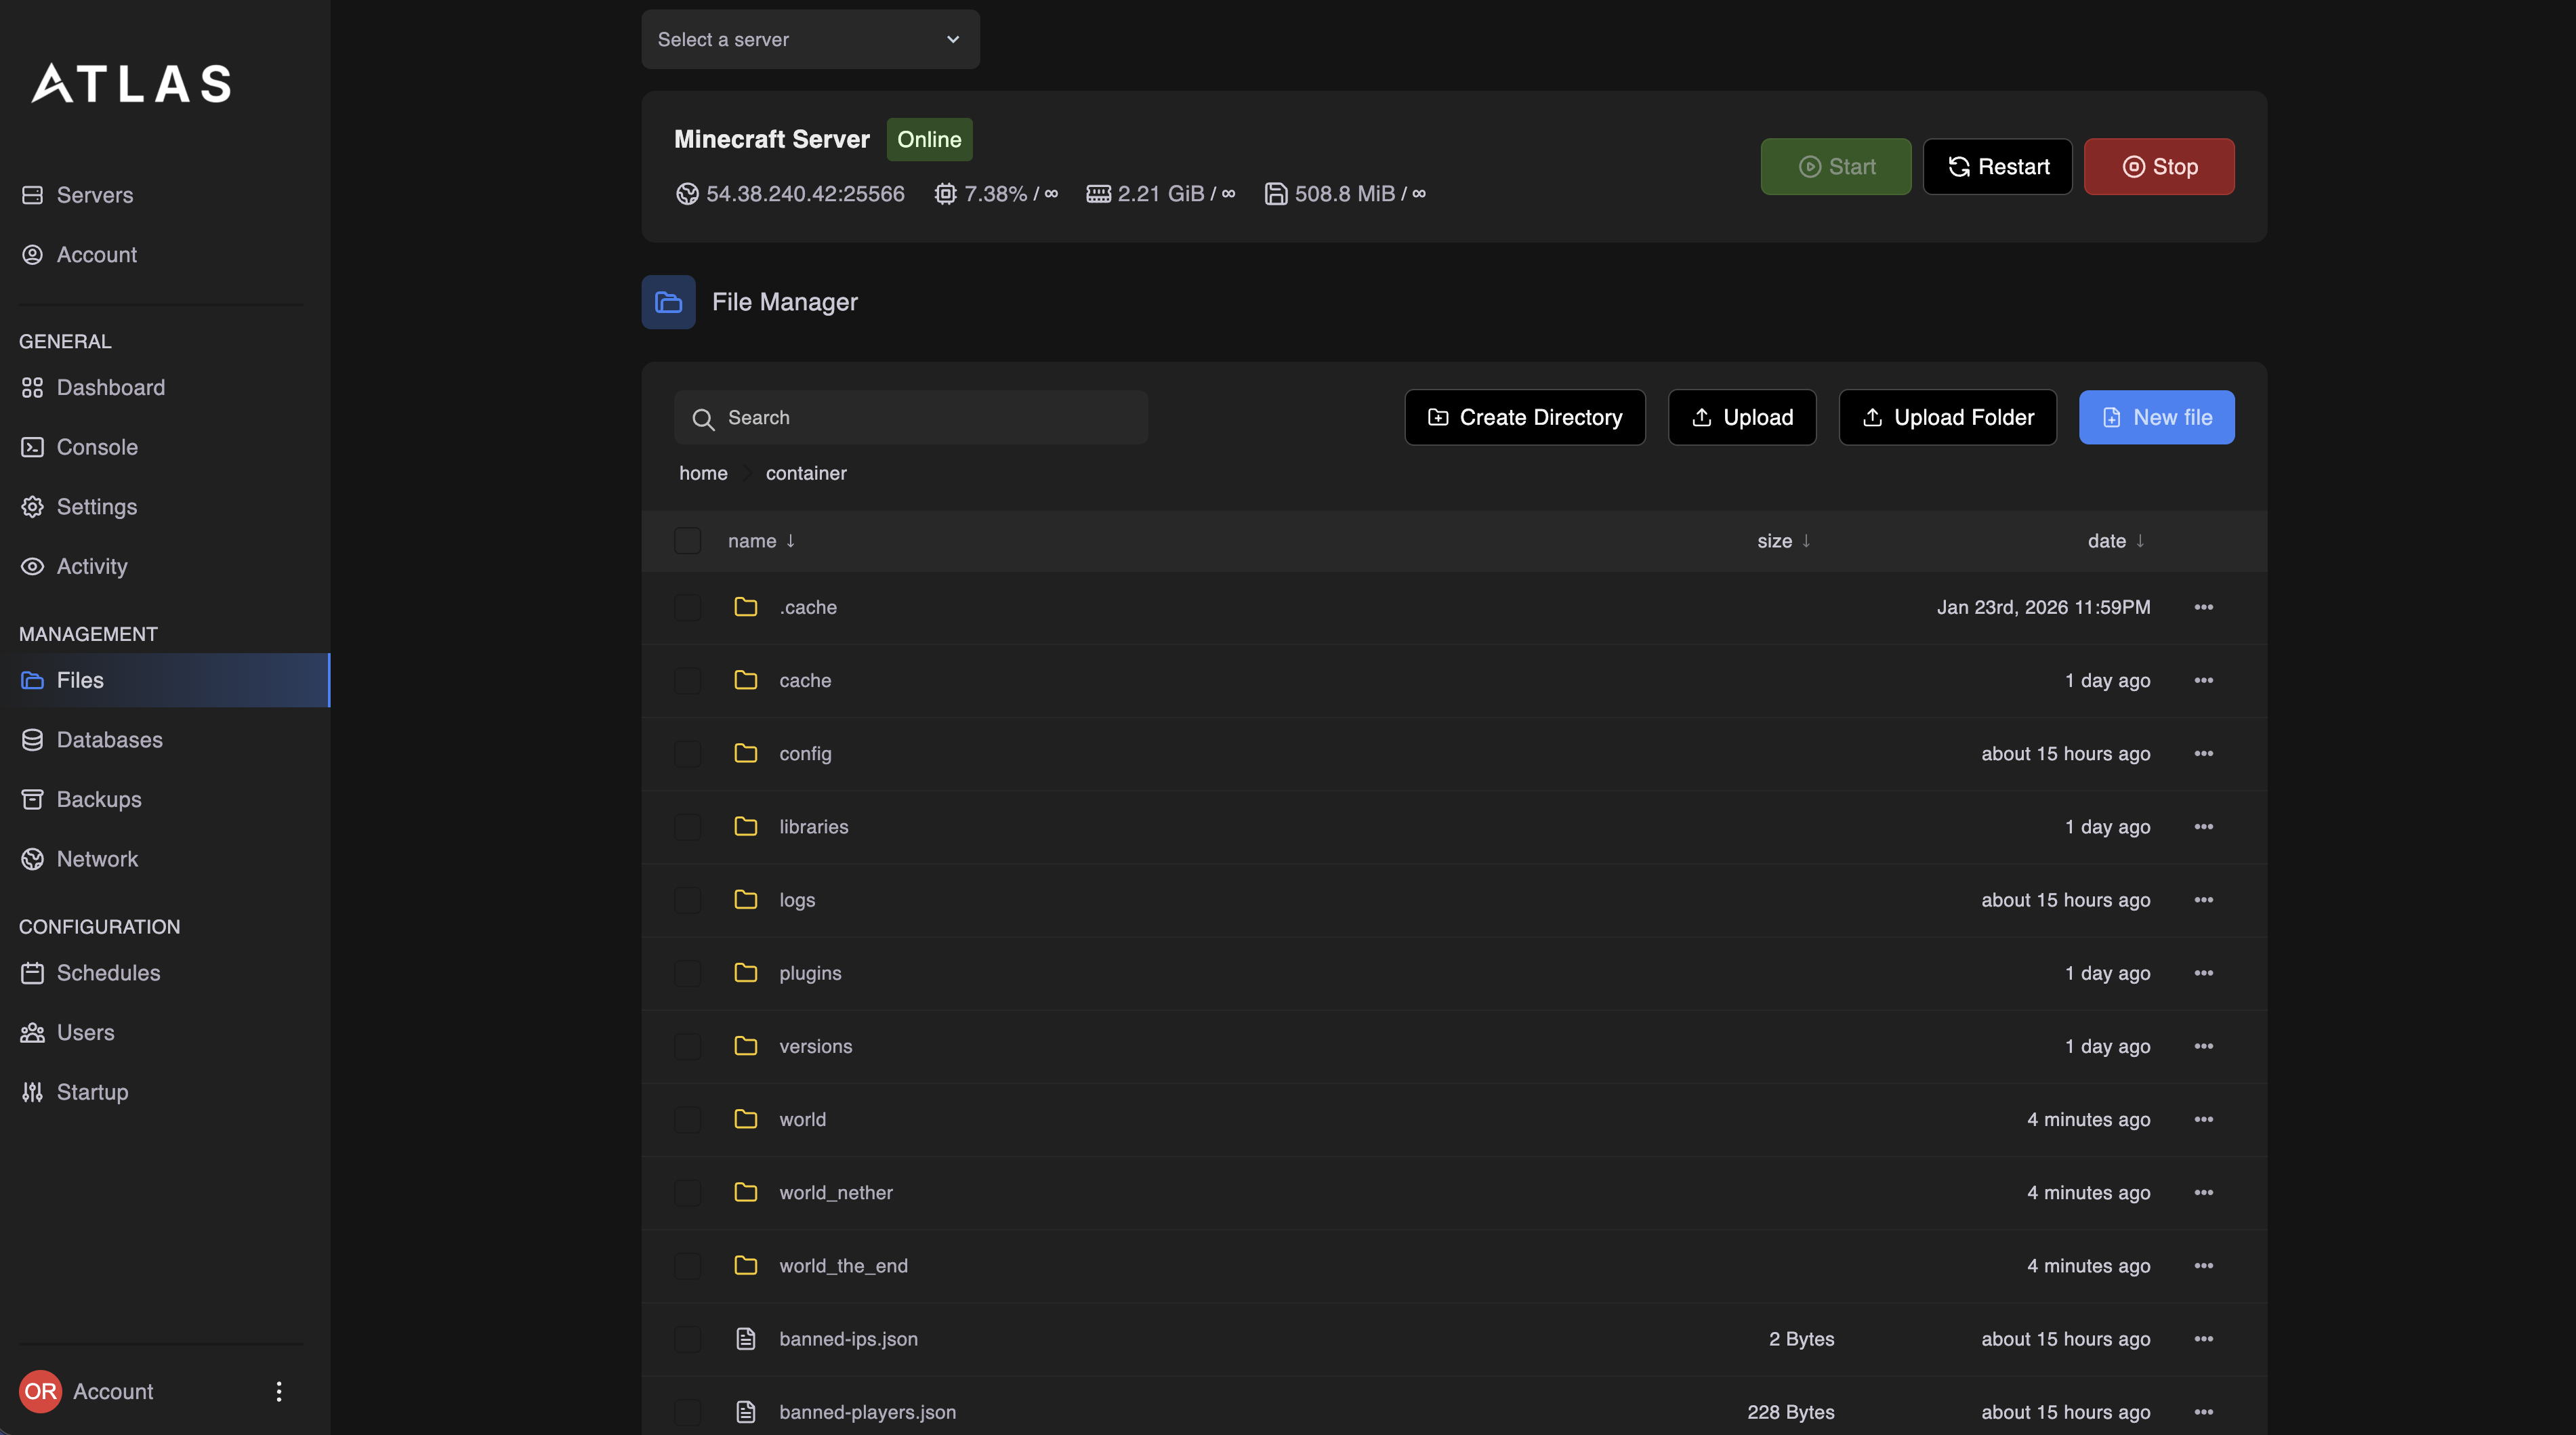The width and height of the screenshot is (2576, 1435).
Task: Open three-dot menu for plugins folder
Action: pos(2203,973)
